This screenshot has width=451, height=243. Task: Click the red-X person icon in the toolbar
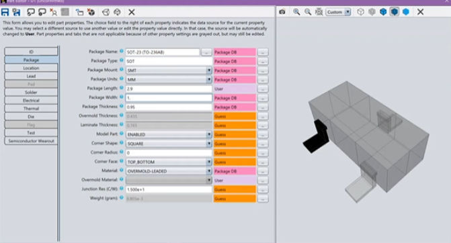pyautogui.click(x=54, y=12)
